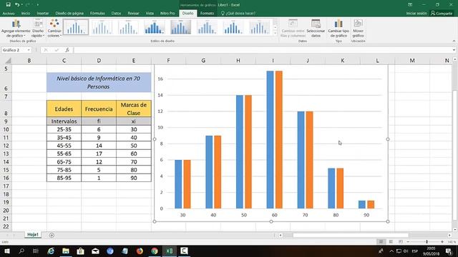The image size is (458, 257).
Task: Switch to the Nitro Pro tab
Action: tap(167, 14)
